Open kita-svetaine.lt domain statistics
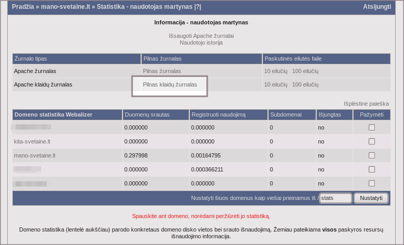404x245 pixels. coord(32,141)
